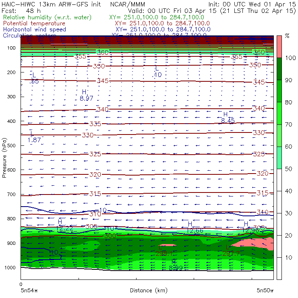The width and height of the screenshot is (298, 298).
Task: Click the 'Pressure (hPa)' axis title
Action: tap(4, 158)
